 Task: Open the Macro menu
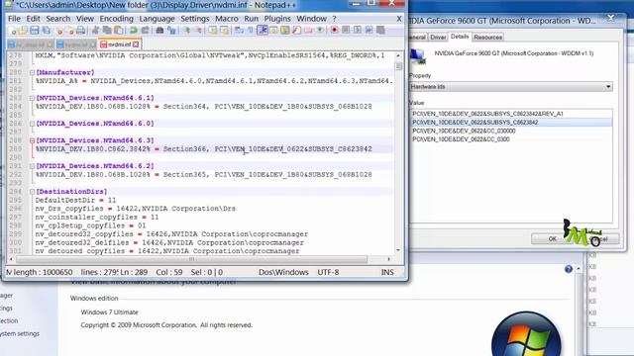(x=227, y=19)
